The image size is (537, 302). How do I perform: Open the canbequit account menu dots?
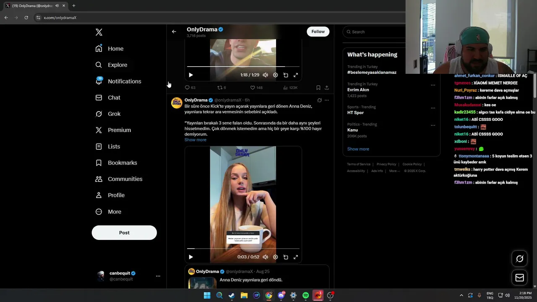tap(158, 276)
